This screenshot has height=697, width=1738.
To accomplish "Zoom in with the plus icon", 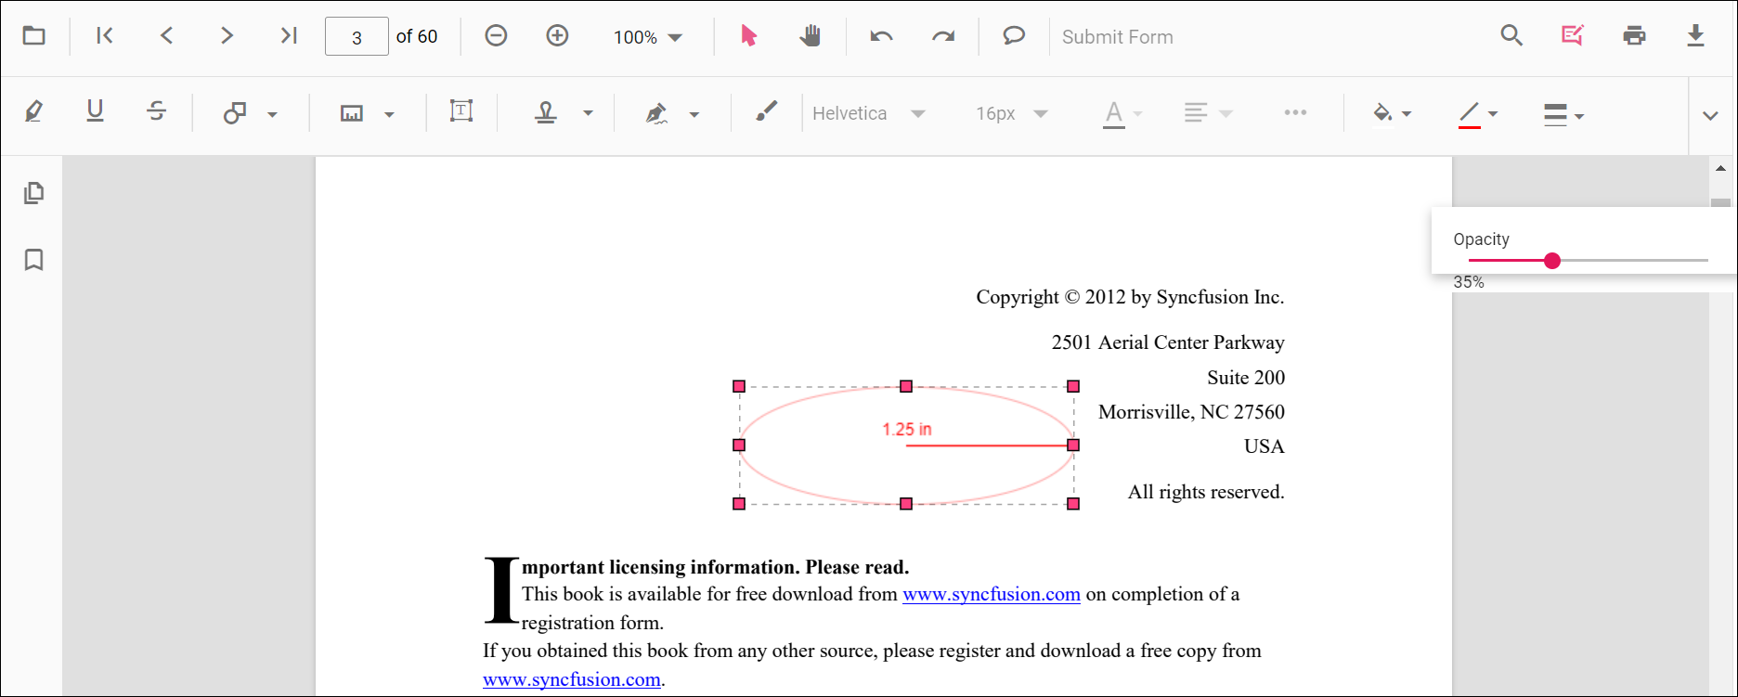I will coord(557,36).
